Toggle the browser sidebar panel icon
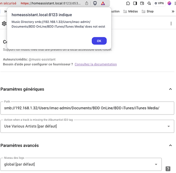The image size is (176, 173). tap(135, 3)
